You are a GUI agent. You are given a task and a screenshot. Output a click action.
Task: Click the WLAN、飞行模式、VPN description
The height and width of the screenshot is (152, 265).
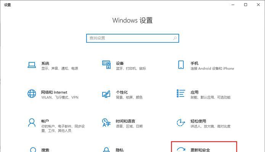(60, 97)
